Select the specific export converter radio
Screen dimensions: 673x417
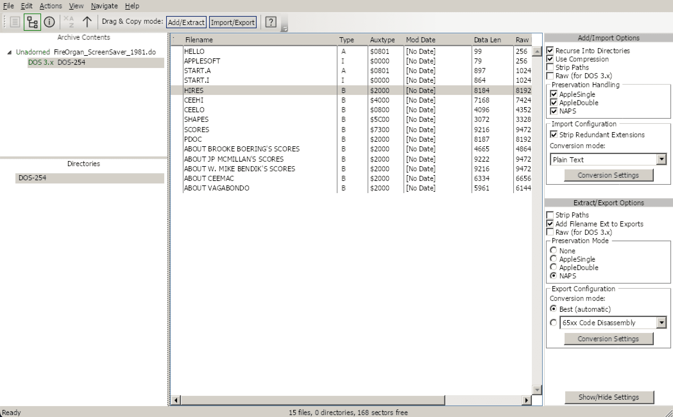[553, 323]
